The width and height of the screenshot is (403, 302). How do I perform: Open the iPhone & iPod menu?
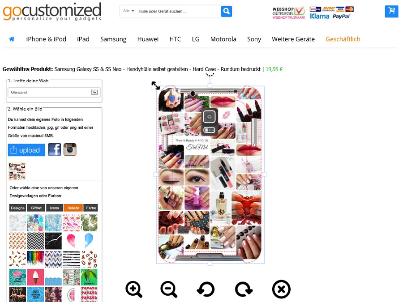46,39
